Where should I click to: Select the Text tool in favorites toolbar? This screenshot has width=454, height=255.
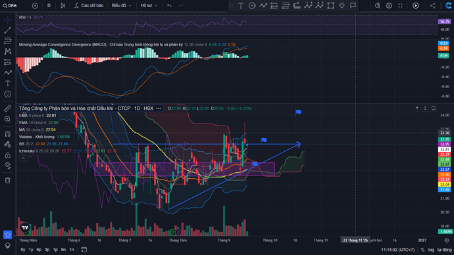(x=241, y=5)
